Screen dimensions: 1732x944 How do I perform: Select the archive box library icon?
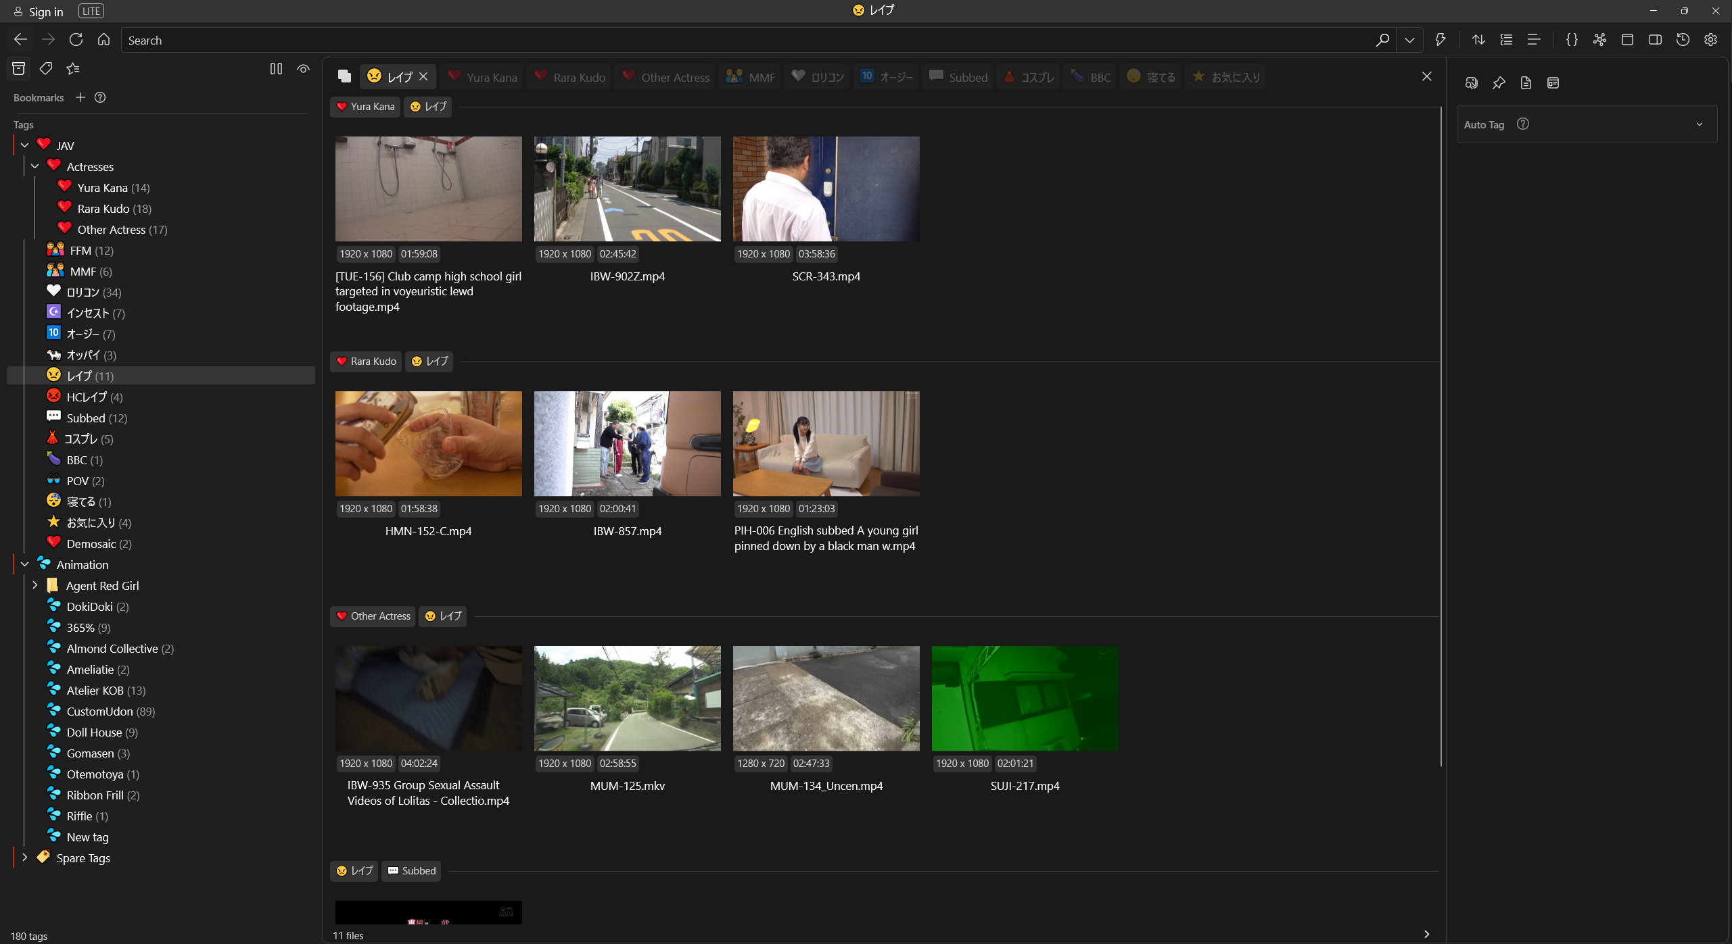coord(18,68)
